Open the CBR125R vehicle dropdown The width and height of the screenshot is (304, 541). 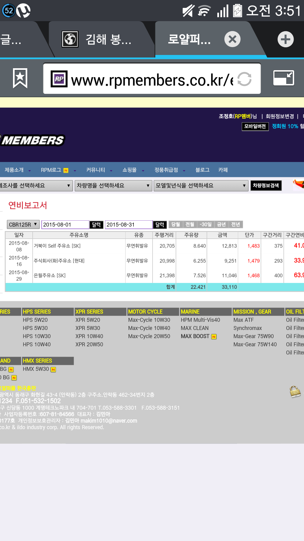(23, 225)
